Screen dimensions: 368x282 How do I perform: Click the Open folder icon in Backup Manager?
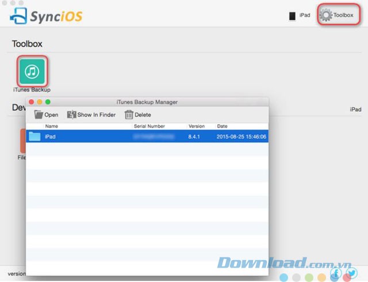[39, 115]
